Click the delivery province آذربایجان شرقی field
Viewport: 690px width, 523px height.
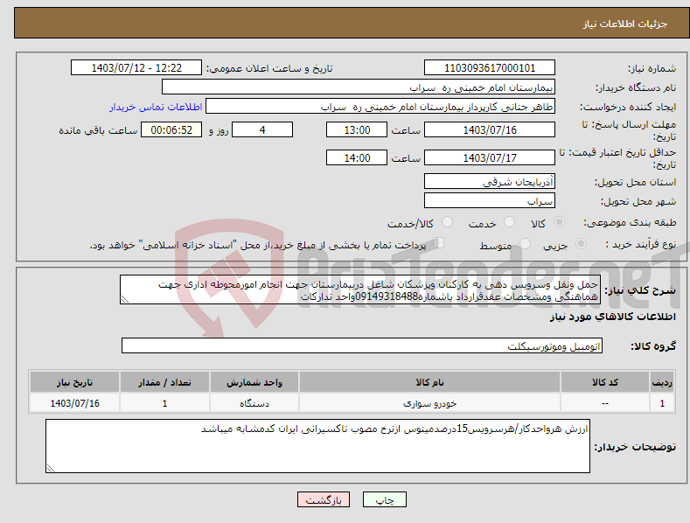point(490,181)
